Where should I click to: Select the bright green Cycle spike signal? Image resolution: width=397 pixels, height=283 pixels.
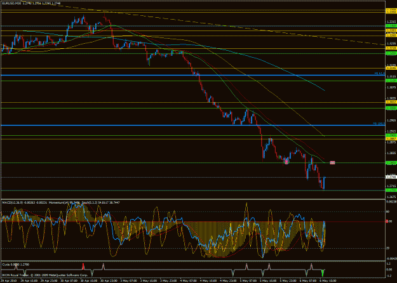pyautogui.click(x=323, y=273)
